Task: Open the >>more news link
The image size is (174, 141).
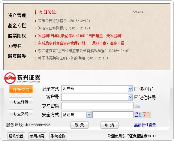Action: pos(138,11)
